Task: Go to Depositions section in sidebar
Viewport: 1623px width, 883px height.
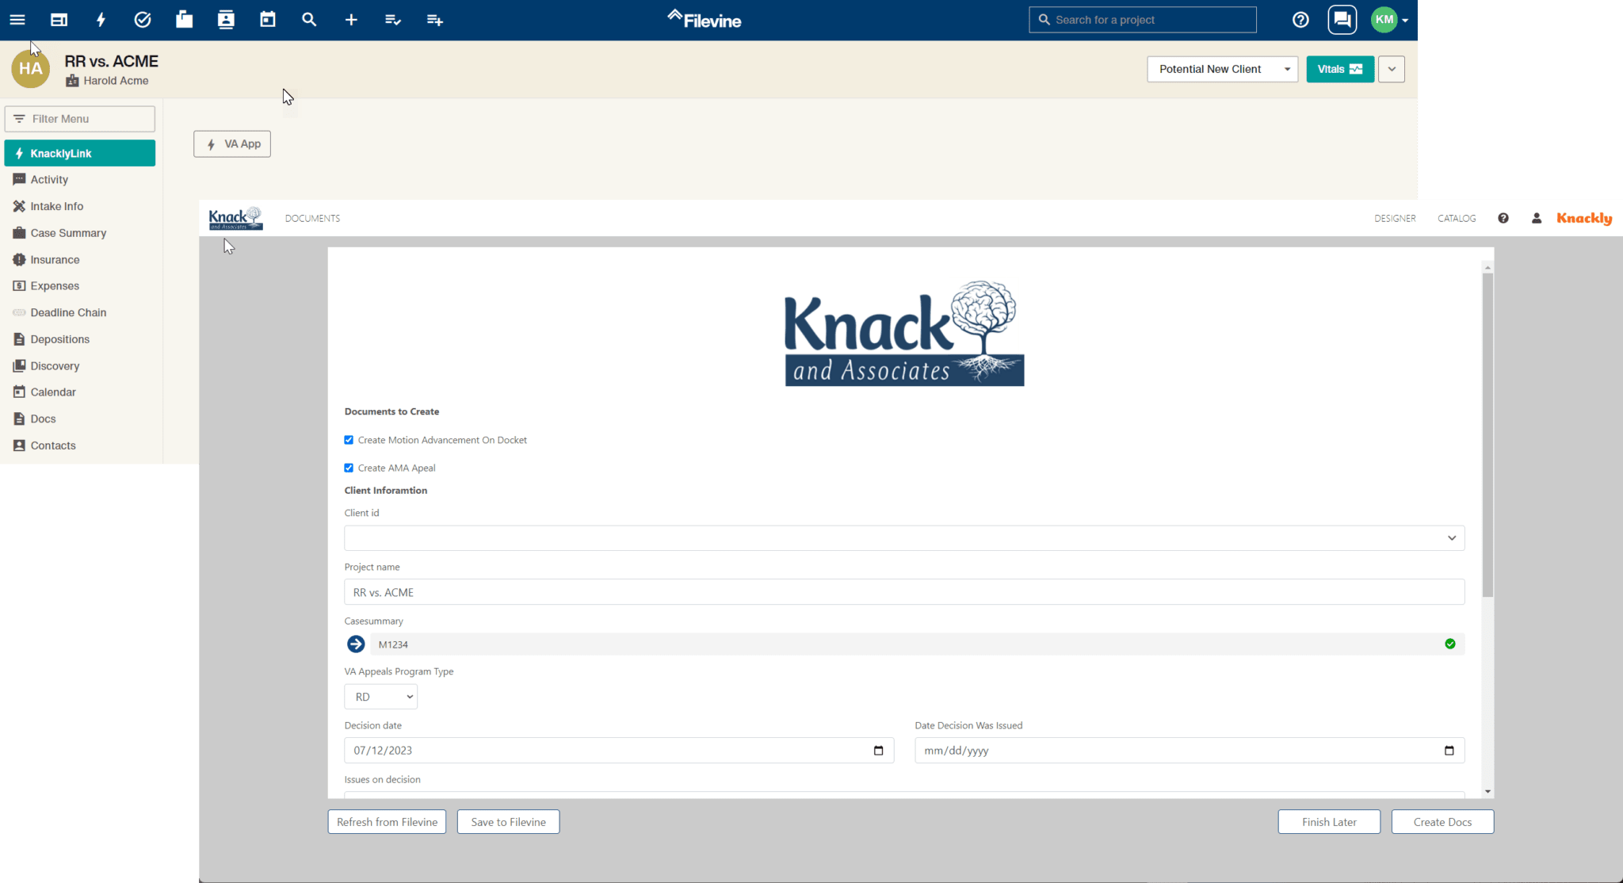Action: (x=59, y=339)
